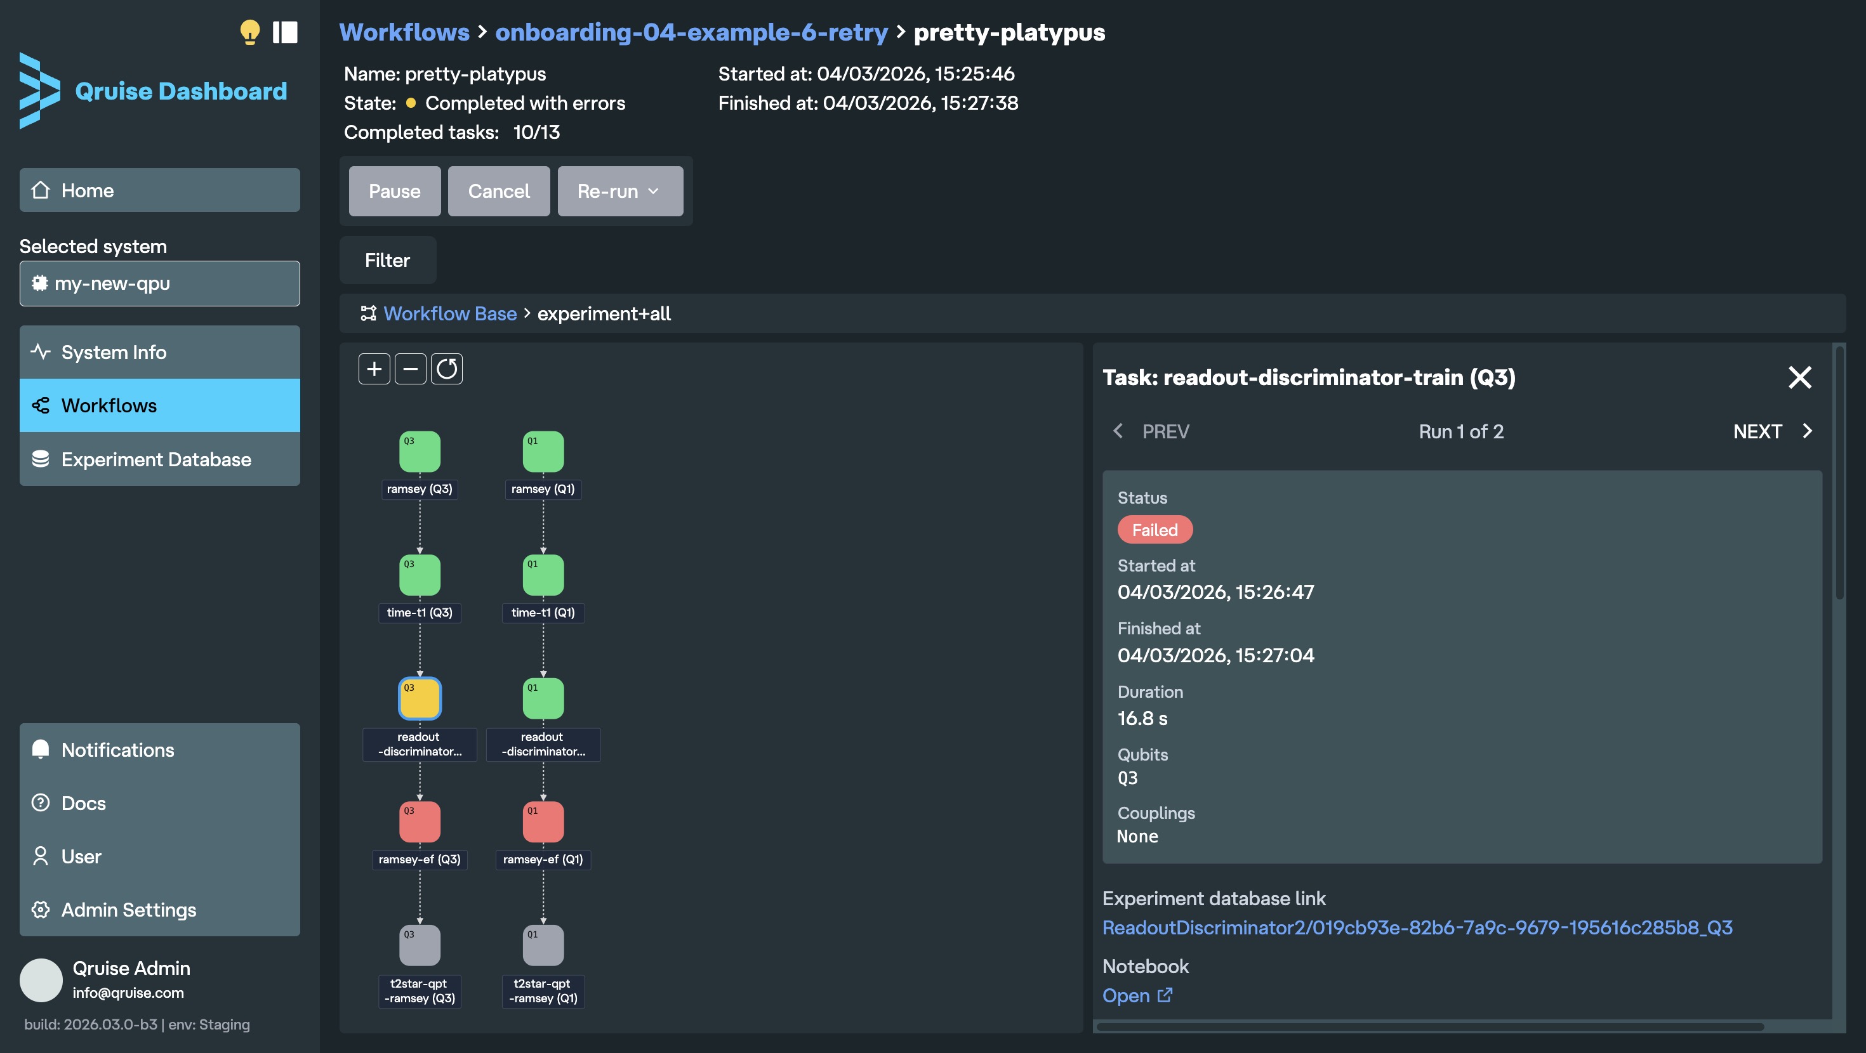
Task: Click the Admin Settings gear icon
Action: pos(41,910)
